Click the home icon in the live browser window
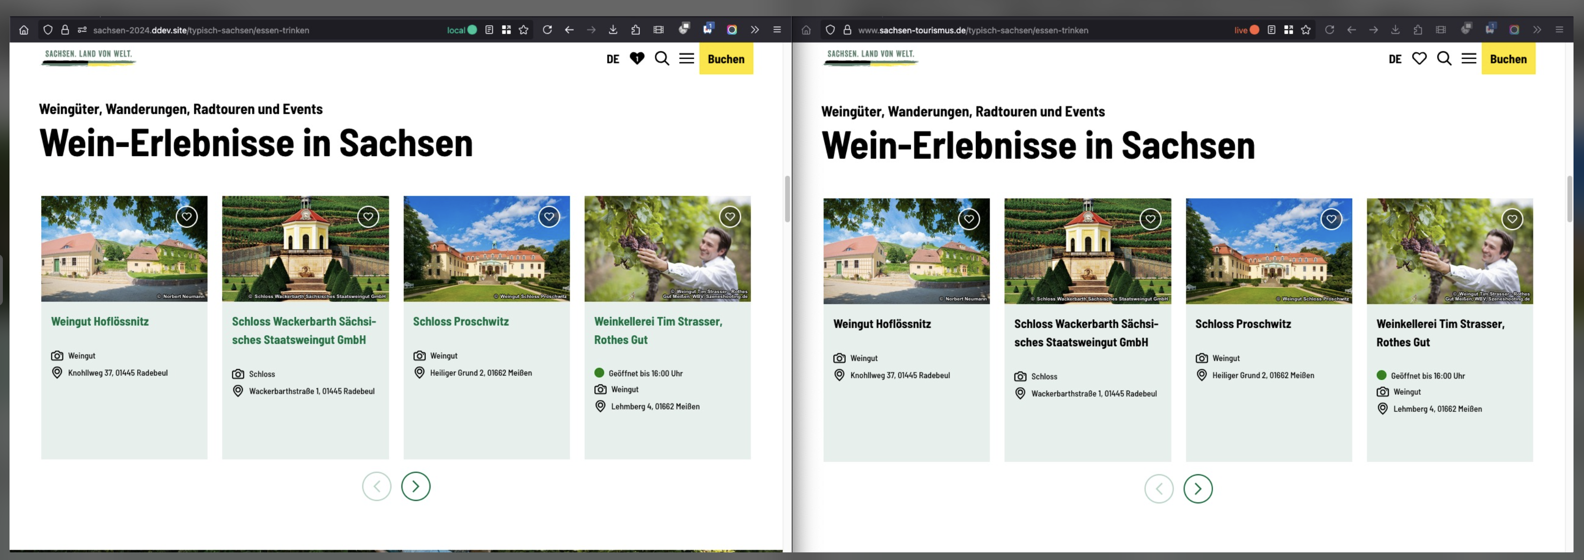Viewport: 1584px width, 560px height. coord(806,30)
